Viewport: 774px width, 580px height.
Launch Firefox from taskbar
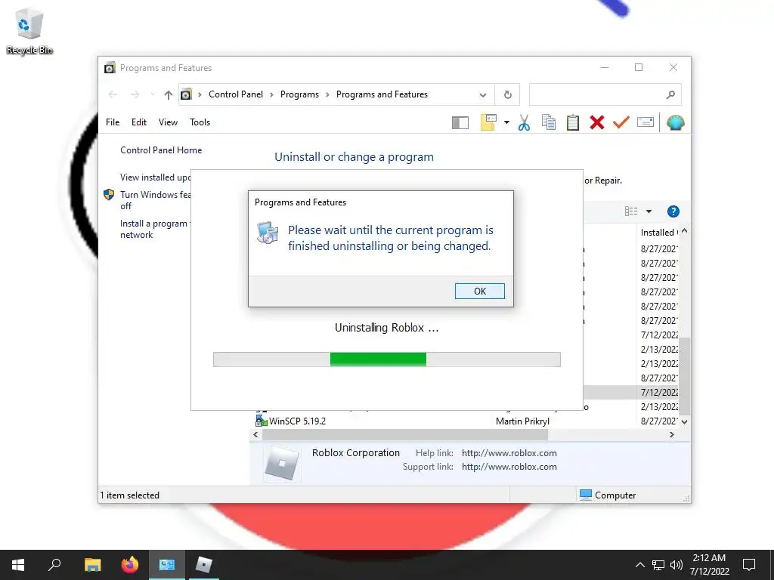[x=130, y=565]
